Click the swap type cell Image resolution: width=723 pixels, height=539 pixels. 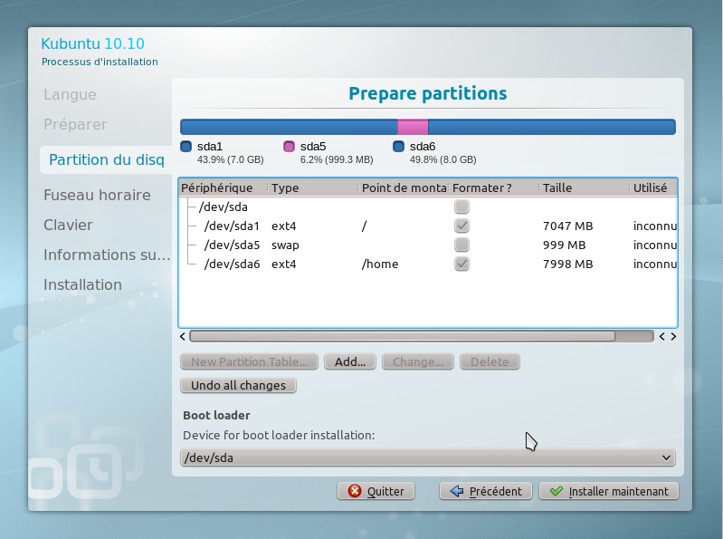pyautogui.click(x=285, y=245)
